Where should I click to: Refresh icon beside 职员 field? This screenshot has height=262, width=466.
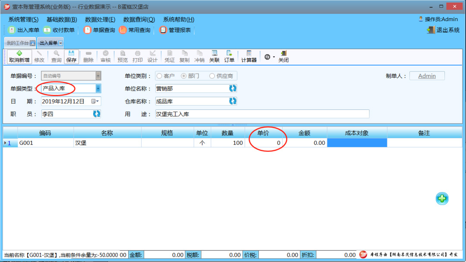coord(96,114)
